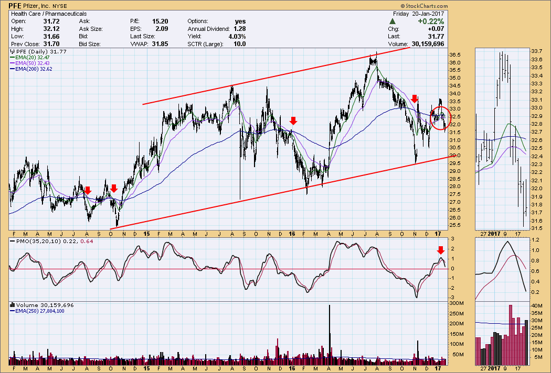Screen dimensions: 551x373
Task: Click the NYSE exchange label
Action: pos(60,6)
